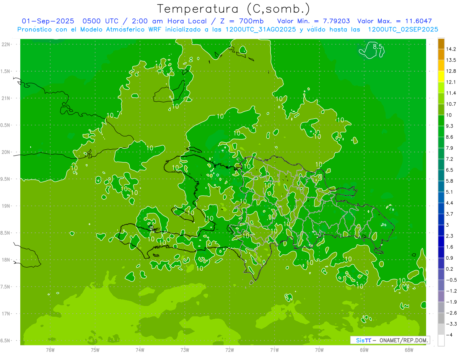
Task: Click the '3.7' color scale label
Action: pos(450,214)
